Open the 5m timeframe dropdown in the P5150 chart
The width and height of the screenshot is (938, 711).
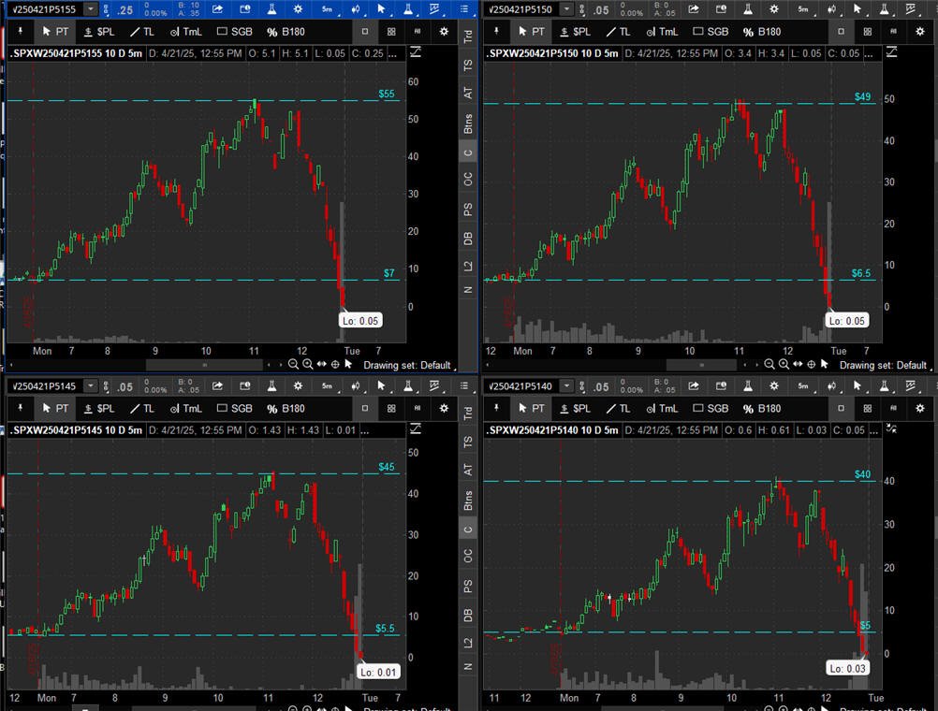coord(803,8)
